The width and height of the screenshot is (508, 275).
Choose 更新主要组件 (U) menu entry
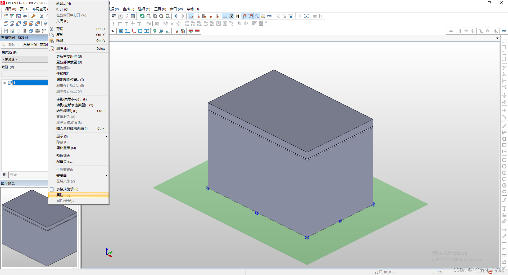tap(79, 56)
